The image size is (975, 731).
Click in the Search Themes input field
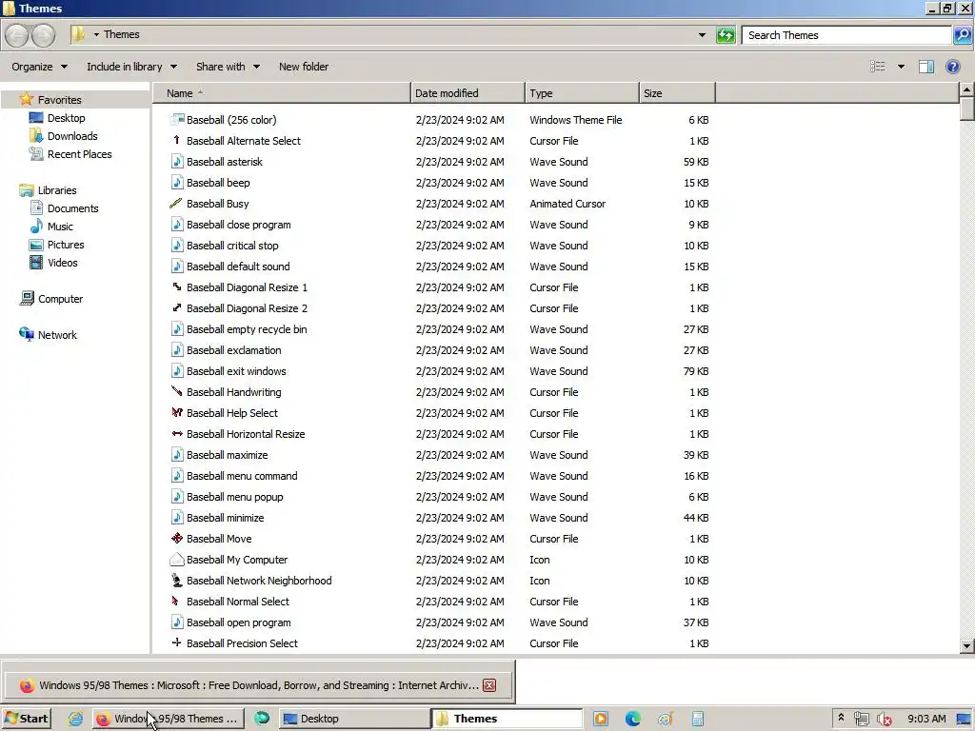point(846,35)
